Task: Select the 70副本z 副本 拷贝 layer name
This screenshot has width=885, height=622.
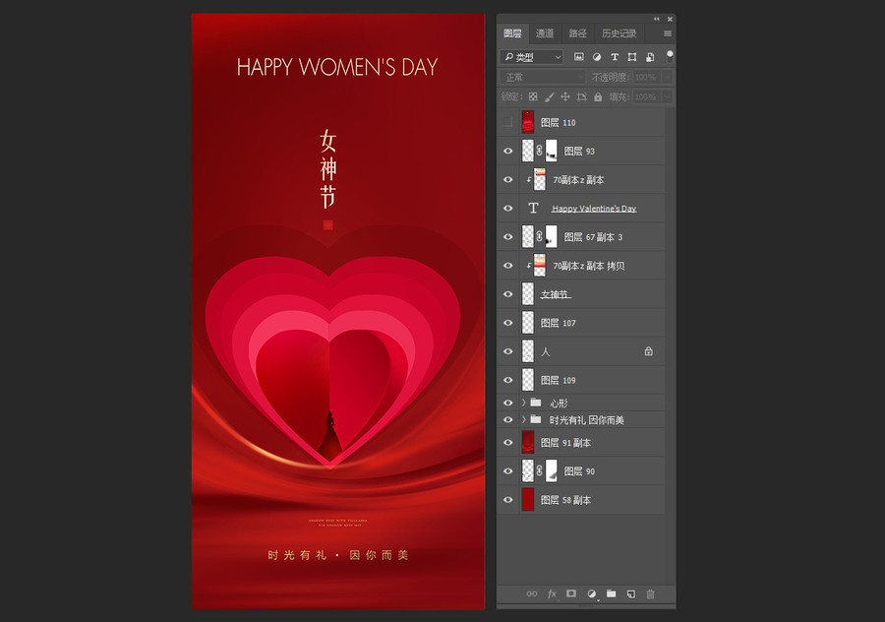Action: pyautogui.click(x=589, y=266)
